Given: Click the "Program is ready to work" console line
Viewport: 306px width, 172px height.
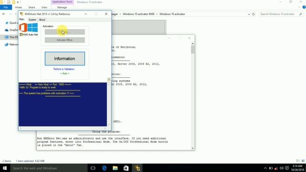Looking at the screenshot, I should (38, 87).
